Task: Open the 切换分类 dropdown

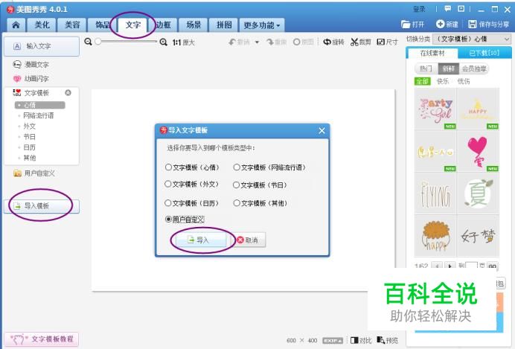Action: click(472, 39)
